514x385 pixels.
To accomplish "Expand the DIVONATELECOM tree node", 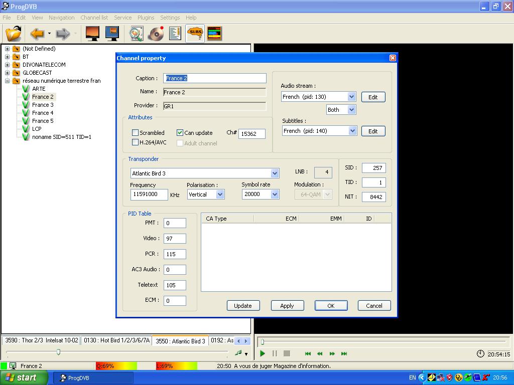I will 7,65.
